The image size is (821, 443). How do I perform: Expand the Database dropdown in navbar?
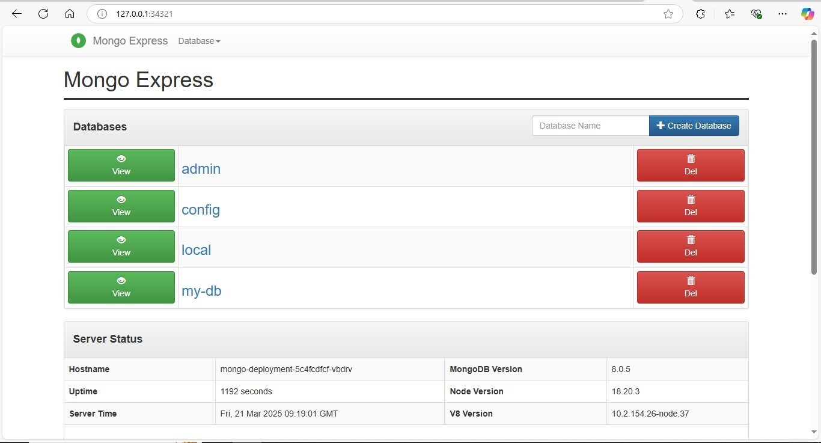[199, 41]
